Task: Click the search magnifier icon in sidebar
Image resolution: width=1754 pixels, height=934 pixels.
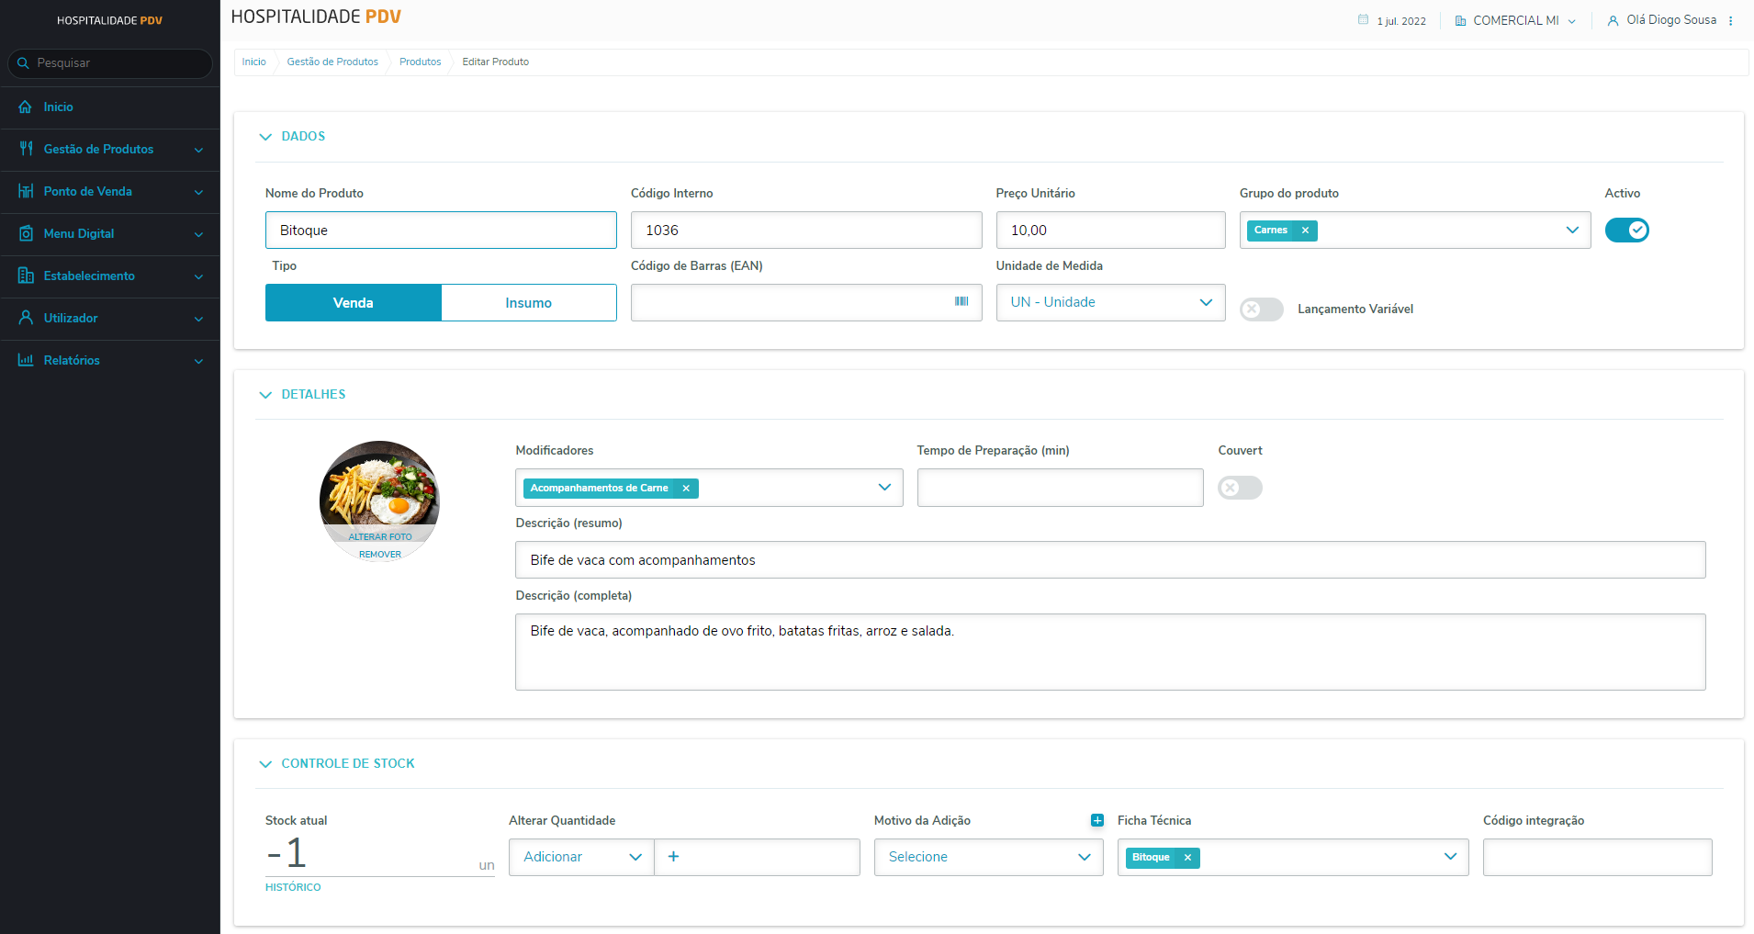Action: point(24,63)
